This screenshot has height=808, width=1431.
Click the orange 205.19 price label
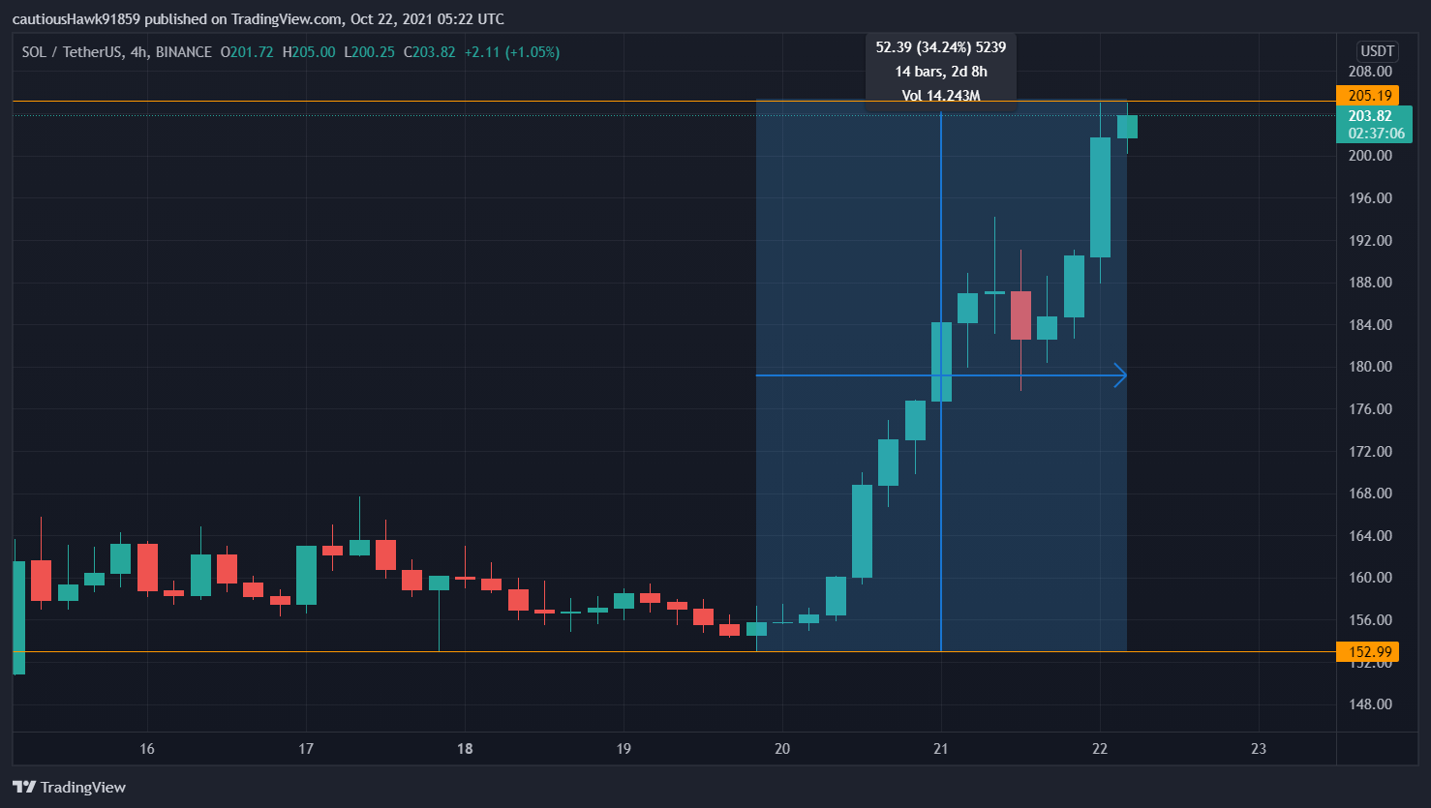[1369, 96]
